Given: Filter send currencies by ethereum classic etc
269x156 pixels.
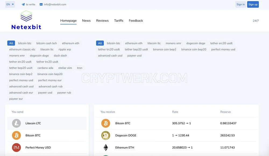Looking at the screenshot, I should click(x=22, y=49).
